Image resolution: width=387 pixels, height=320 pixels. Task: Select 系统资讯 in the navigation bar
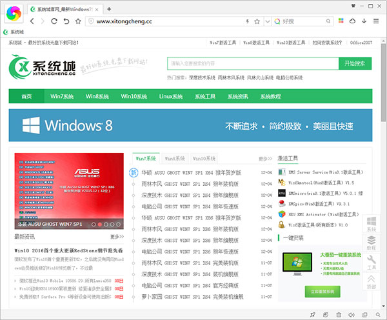pos(238,96)
